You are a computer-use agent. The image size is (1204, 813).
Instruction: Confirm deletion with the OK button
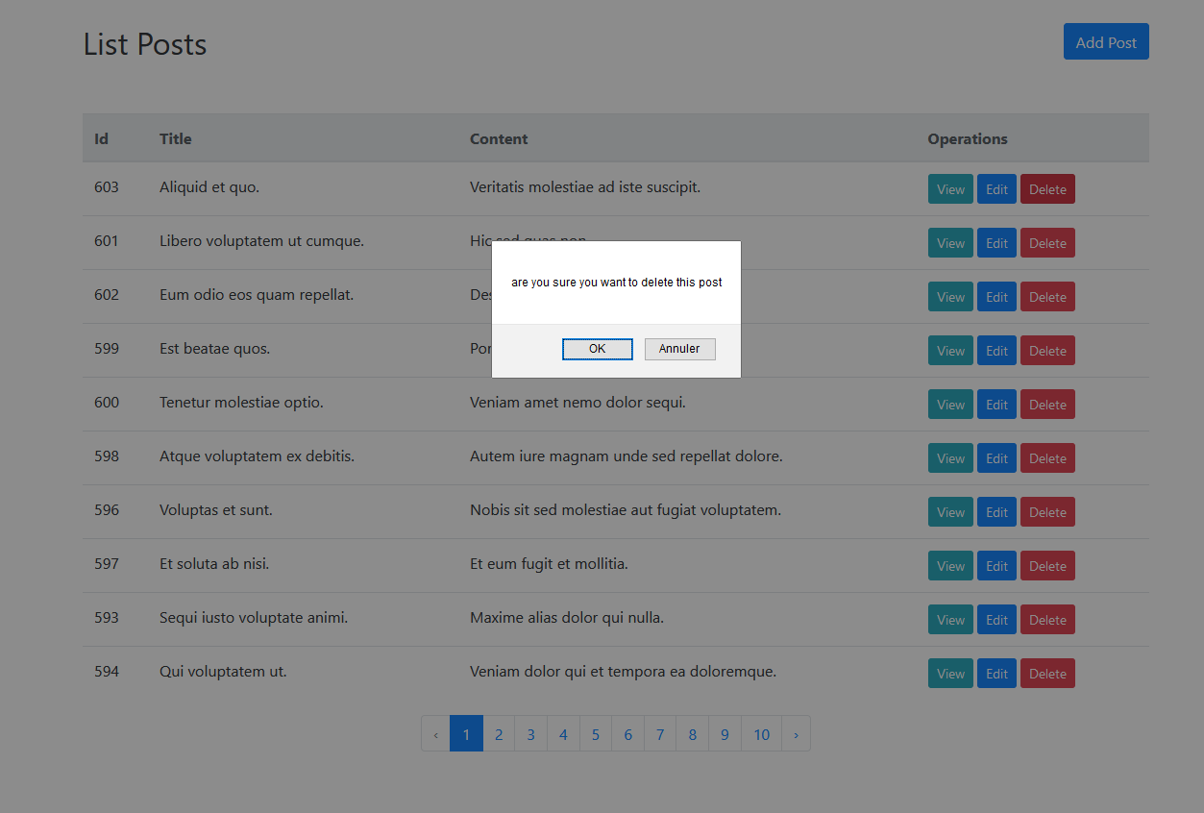pyautogui.click(x=597, y=349)
